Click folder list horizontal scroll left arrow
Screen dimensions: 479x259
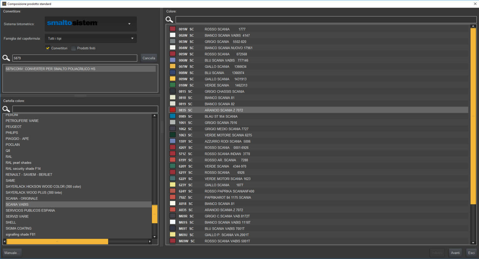[5, 242]
